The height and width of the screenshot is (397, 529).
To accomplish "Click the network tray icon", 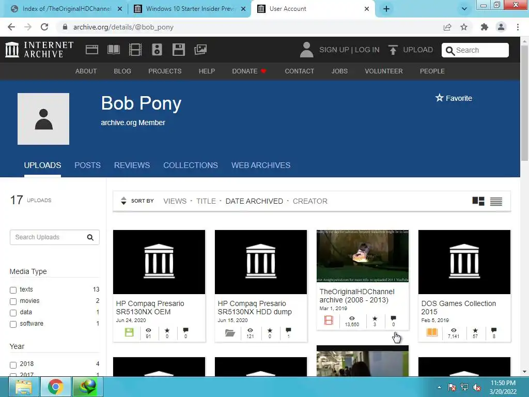I will 464,387.
